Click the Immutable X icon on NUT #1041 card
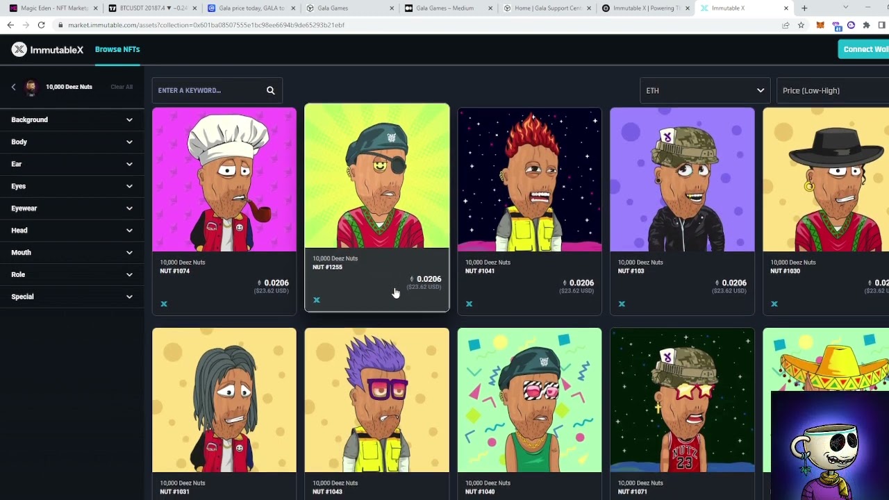Screen dimensions: 889x500 pos(470,303)
